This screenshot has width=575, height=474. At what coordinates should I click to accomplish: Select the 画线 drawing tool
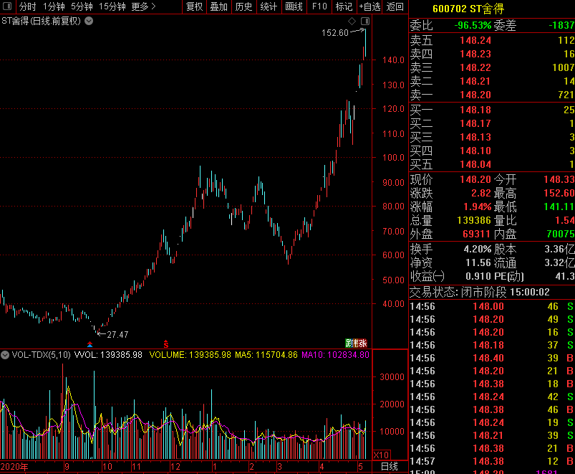(x=294, y=6)
